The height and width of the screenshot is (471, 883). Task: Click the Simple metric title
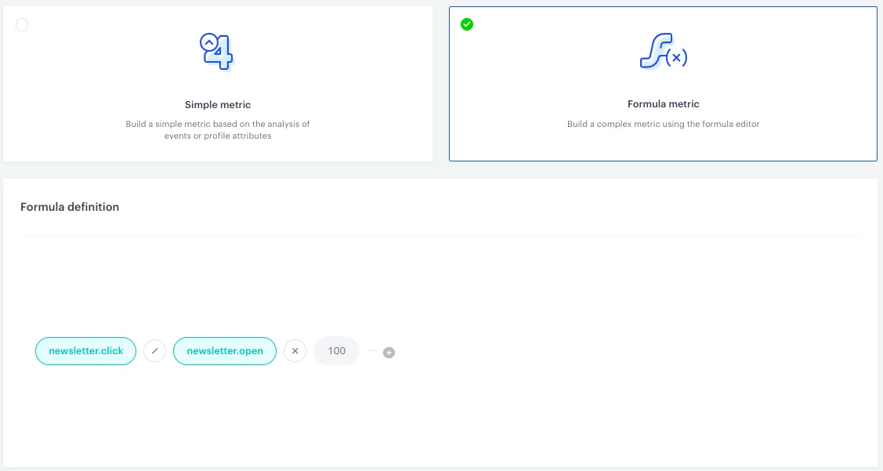[218, 104]
